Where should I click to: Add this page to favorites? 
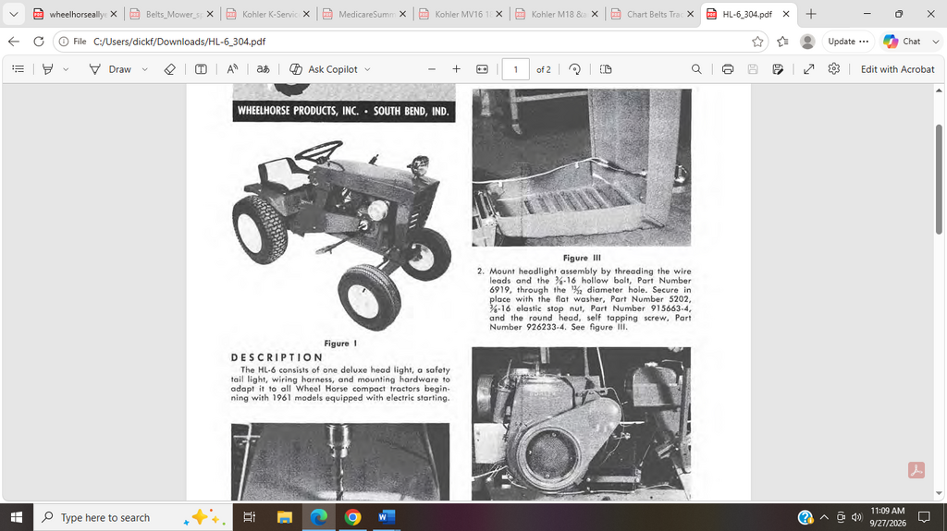tap(757, 41)
